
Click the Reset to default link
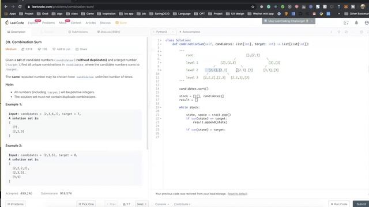click(x=237, y=194)
